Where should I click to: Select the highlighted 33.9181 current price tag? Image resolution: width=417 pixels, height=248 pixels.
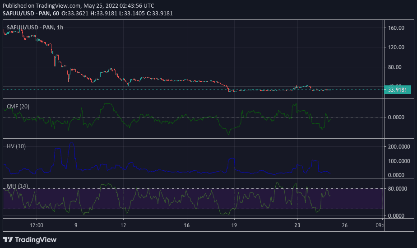(398, 89)
